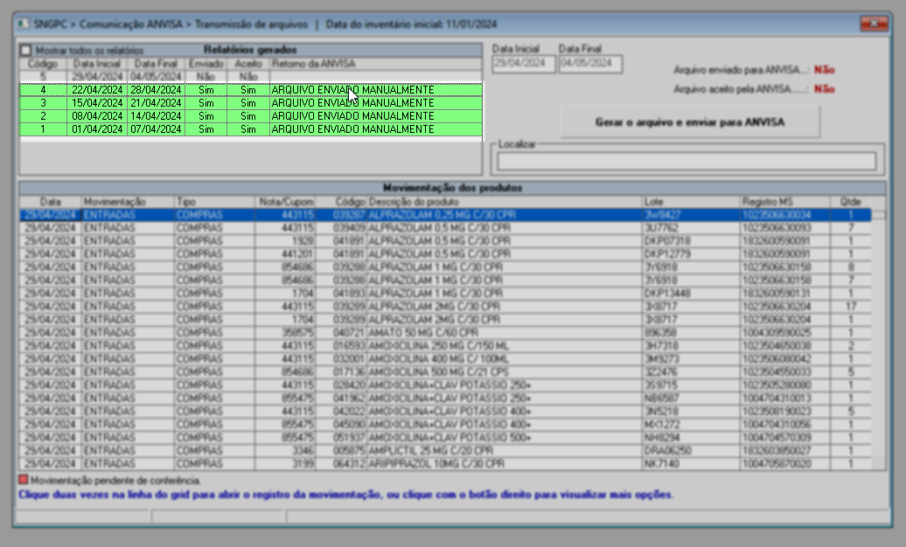The image size is (906, 547).
Task: Select AMOXICILINA 250 MG C/150 ML row
Action: pyautogui.click(x=445, y=346)
